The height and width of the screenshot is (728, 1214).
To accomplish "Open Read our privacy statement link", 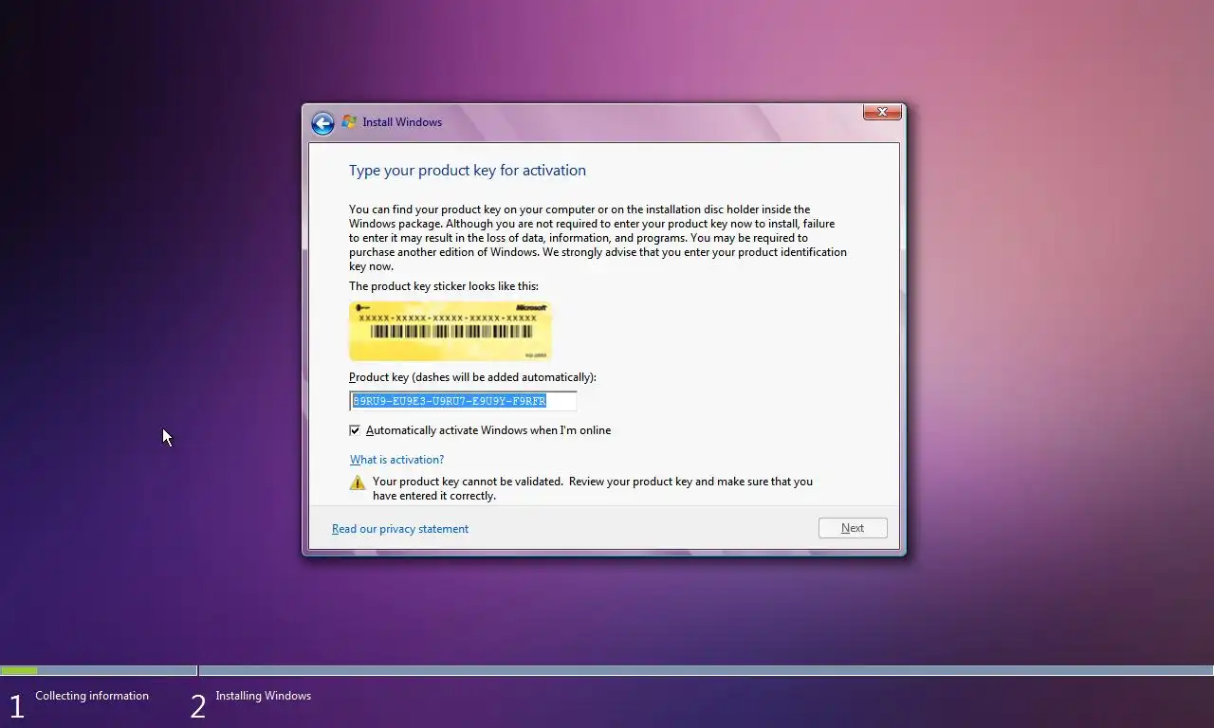I will point(400,529).
